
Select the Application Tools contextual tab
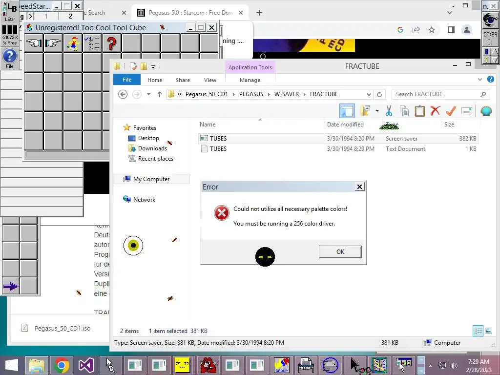250,67
